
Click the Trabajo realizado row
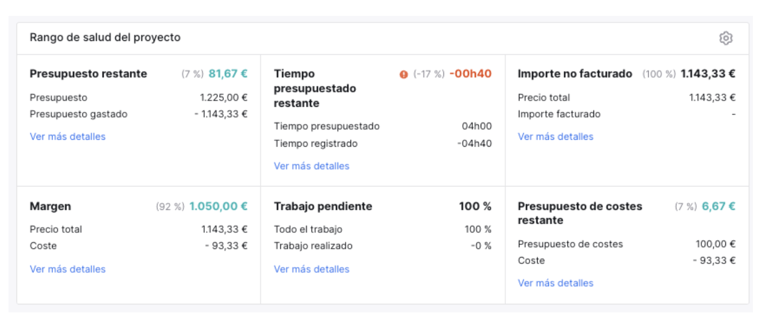383,245
